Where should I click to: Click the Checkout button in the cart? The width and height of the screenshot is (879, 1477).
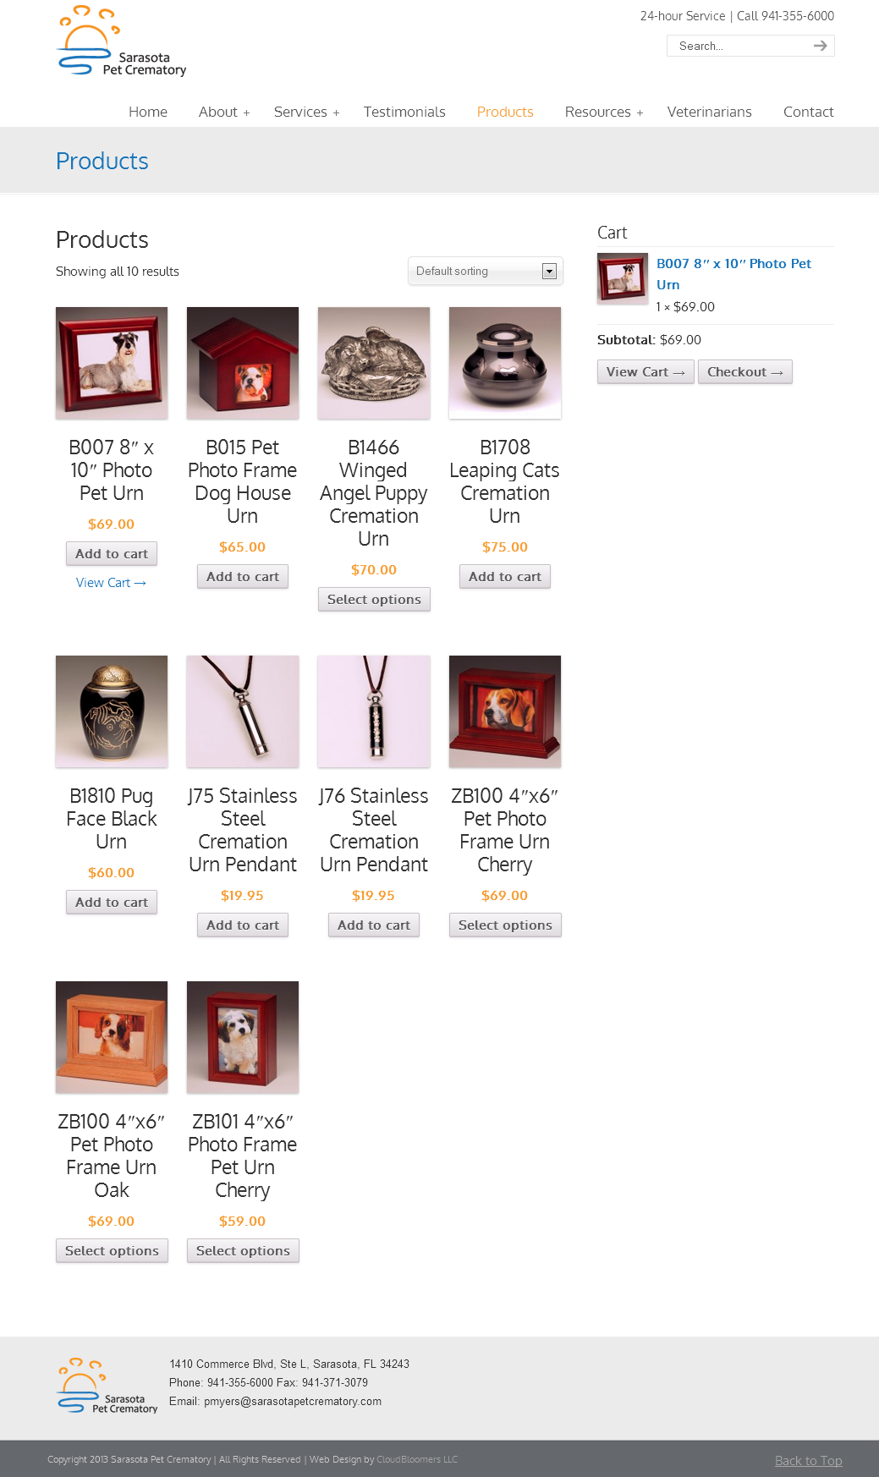745,371
